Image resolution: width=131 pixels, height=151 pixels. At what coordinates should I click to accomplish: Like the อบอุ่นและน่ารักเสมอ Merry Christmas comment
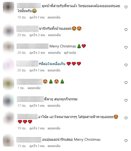coord(126,141)
